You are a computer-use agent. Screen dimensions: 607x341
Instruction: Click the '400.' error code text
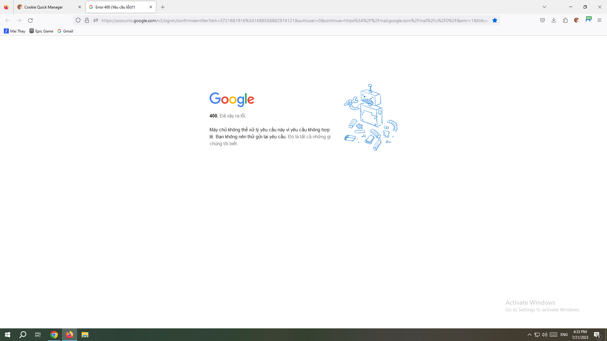coord(214,116)
